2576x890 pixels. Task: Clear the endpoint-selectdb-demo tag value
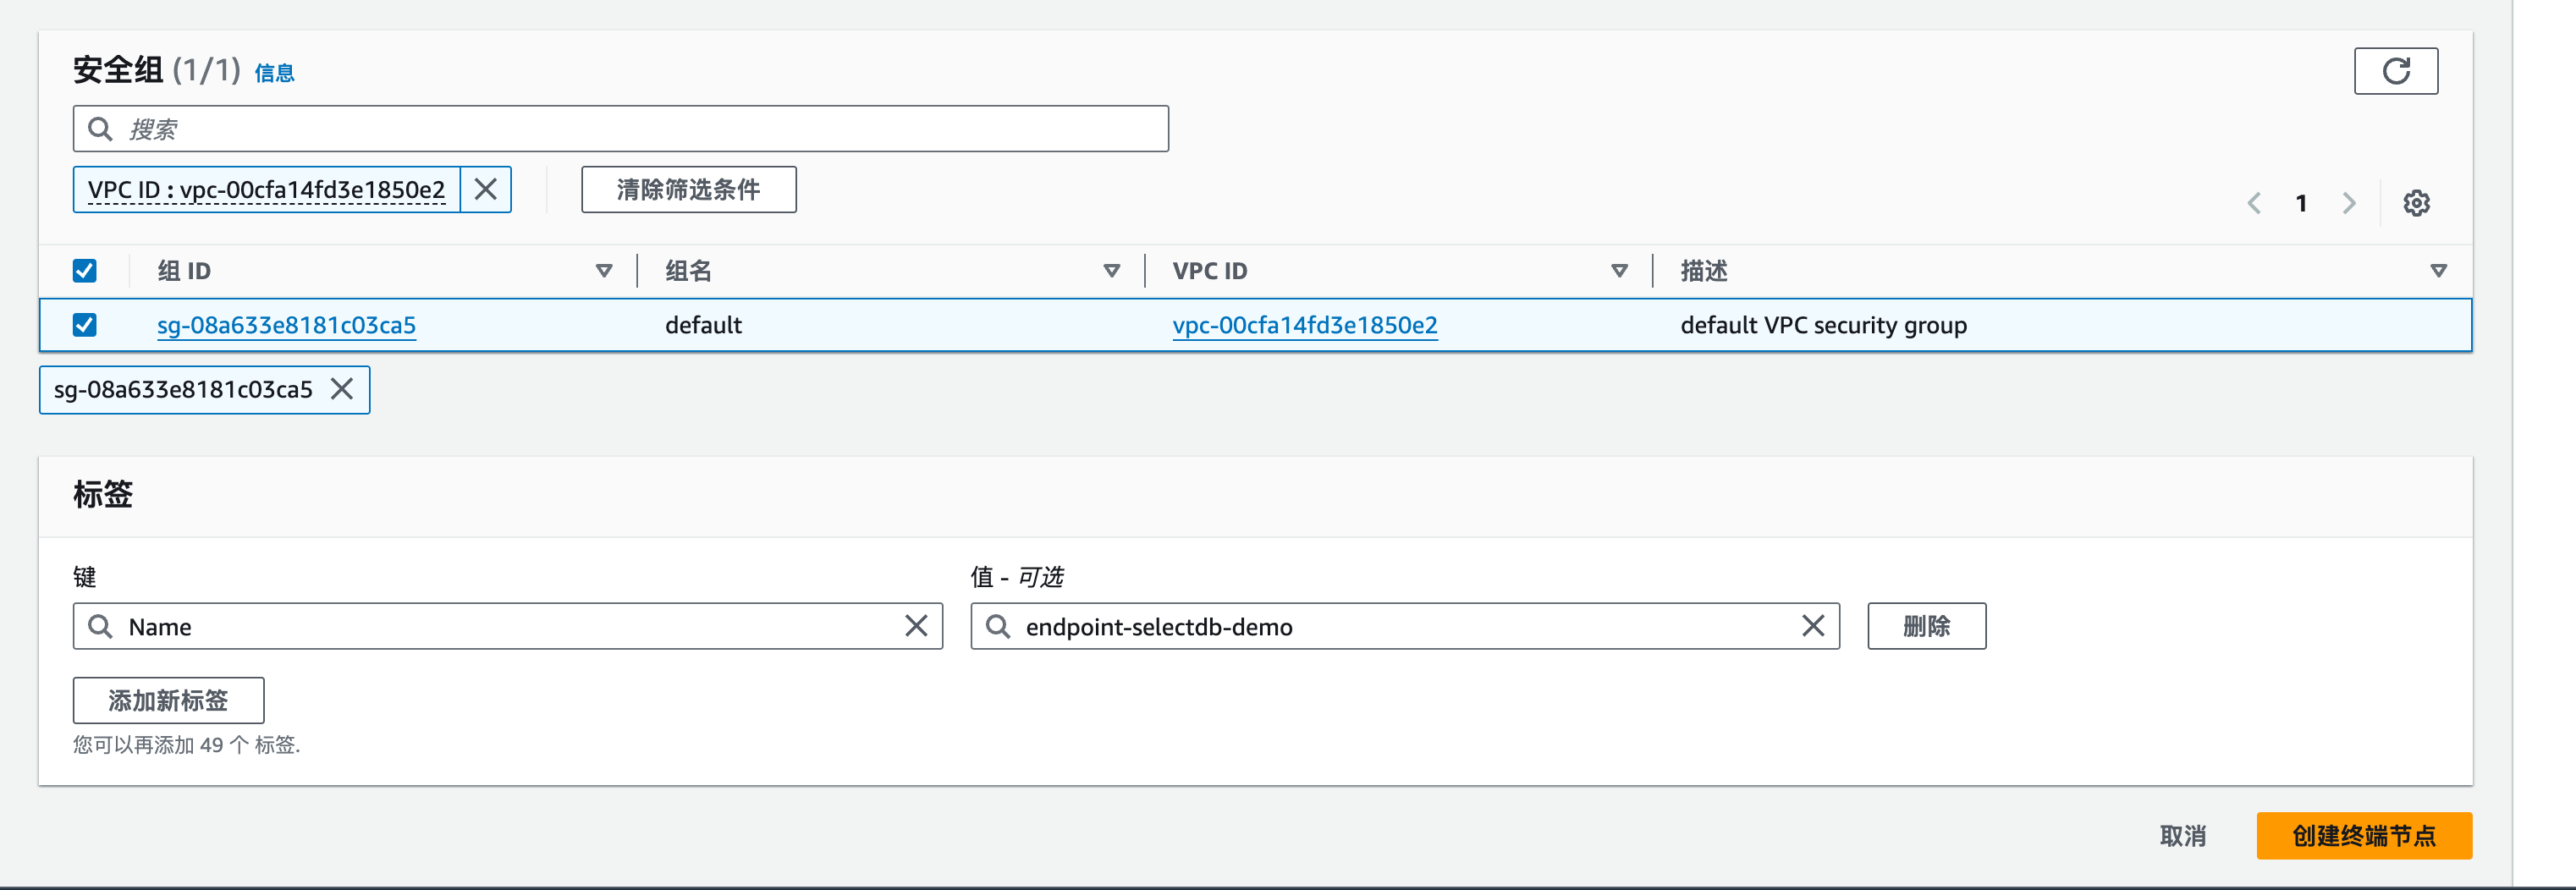click(x=1813, y=626)
